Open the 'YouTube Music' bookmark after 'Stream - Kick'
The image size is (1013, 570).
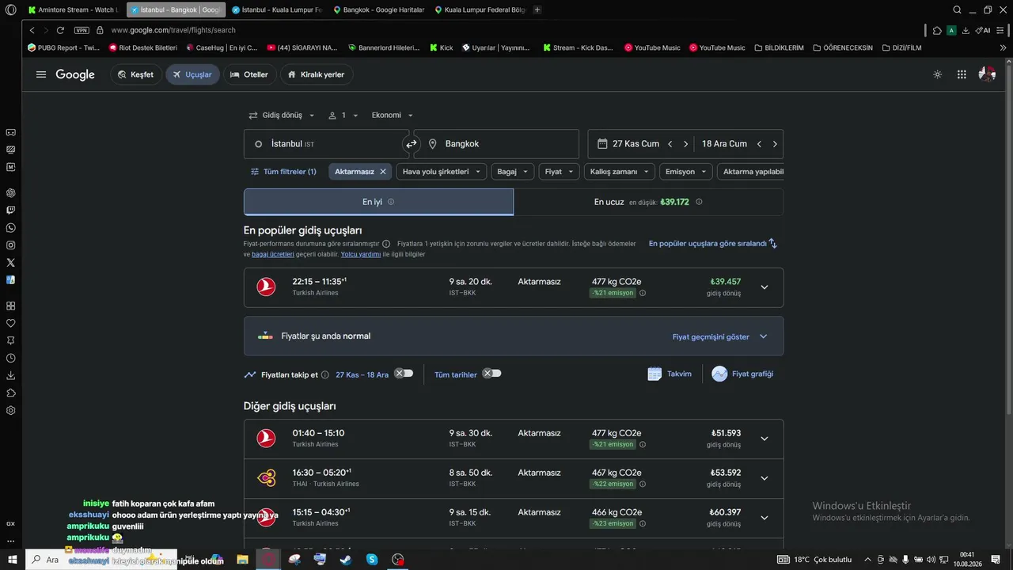pos(652,47)
